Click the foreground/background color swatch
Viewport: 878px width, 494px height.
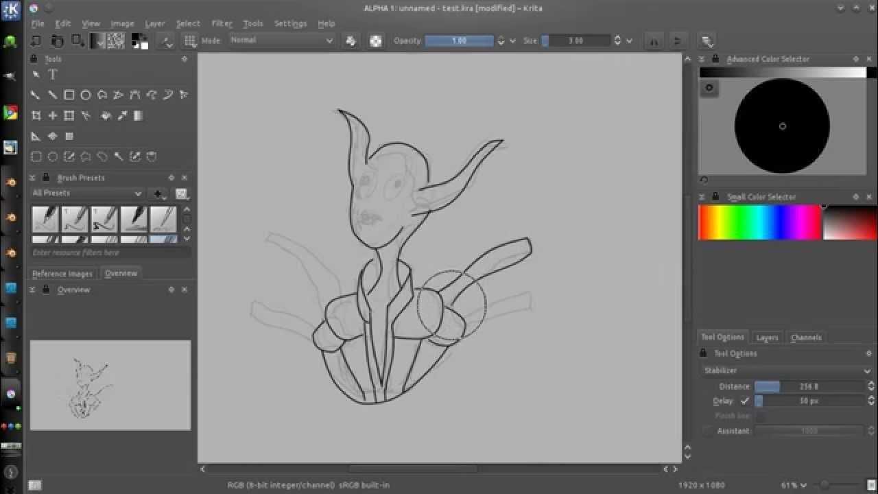[139, 40]
